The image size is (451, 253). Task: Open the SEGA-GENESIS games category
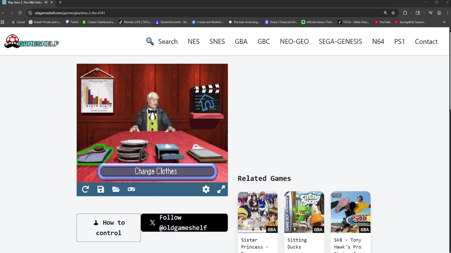point(340,41)
